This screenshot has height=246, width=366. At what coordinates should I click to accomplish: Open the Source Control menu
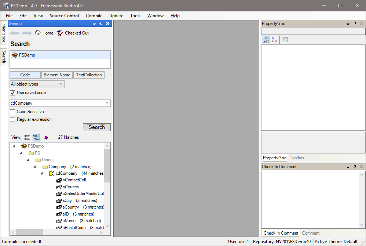tap(64, 16)
